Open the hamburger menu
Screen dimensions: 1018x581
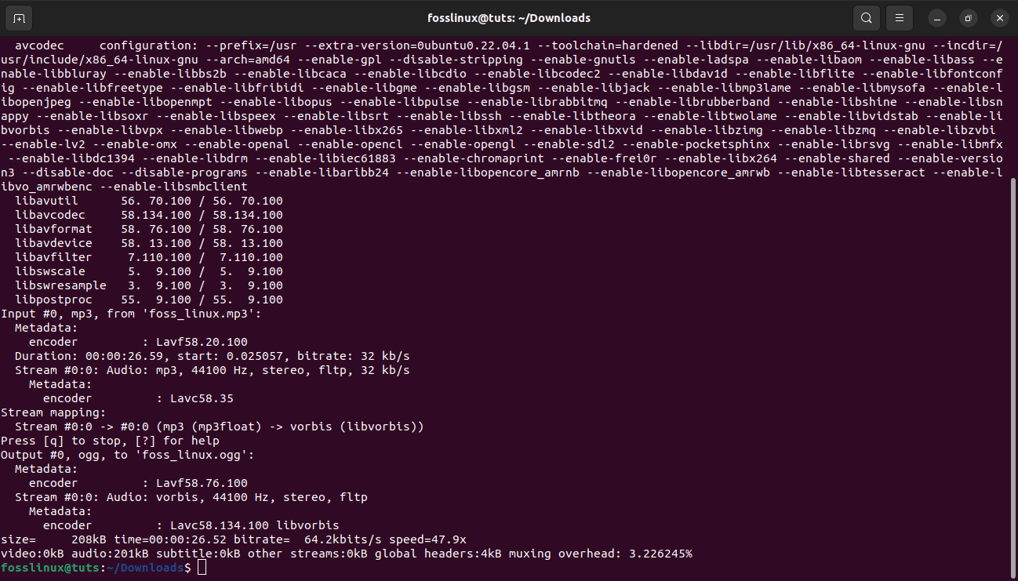click(899, 17)
